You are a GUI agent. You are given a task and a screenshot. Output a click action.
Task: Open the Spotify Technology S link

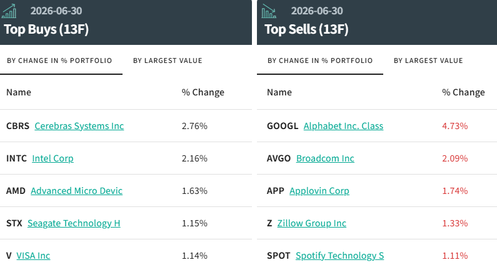pyautogui.click(x=340, y=255)
